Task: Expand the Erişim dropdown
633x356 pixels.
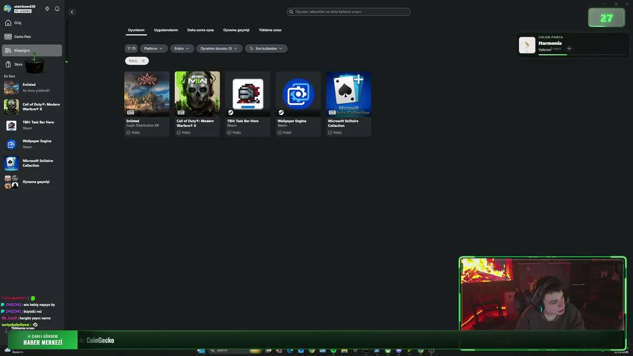Action: (182, 48)
